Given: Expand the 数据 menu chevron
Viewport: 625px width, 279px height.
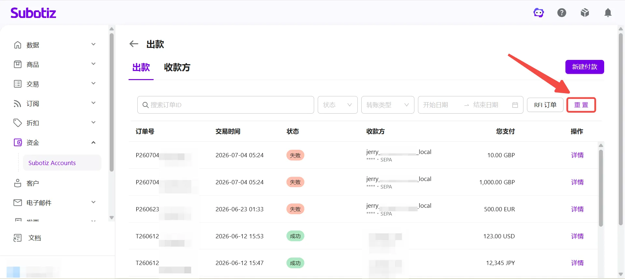Looking at the screenshot, I should [93, 45].
